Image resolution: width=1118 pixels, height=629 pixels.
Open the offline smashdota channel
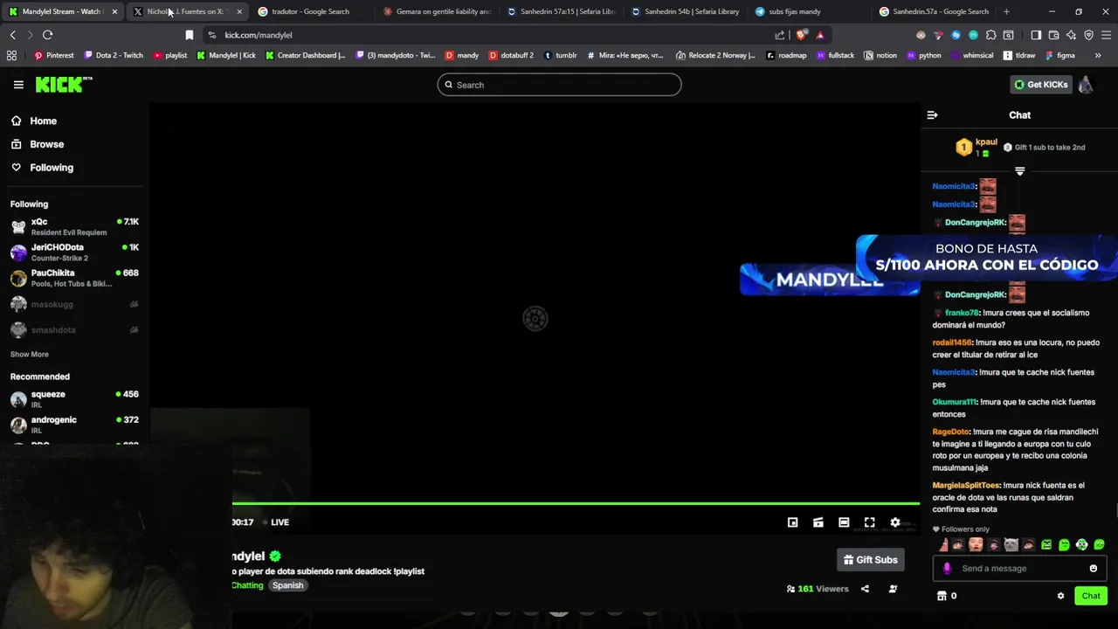click(x=74, y=330)
